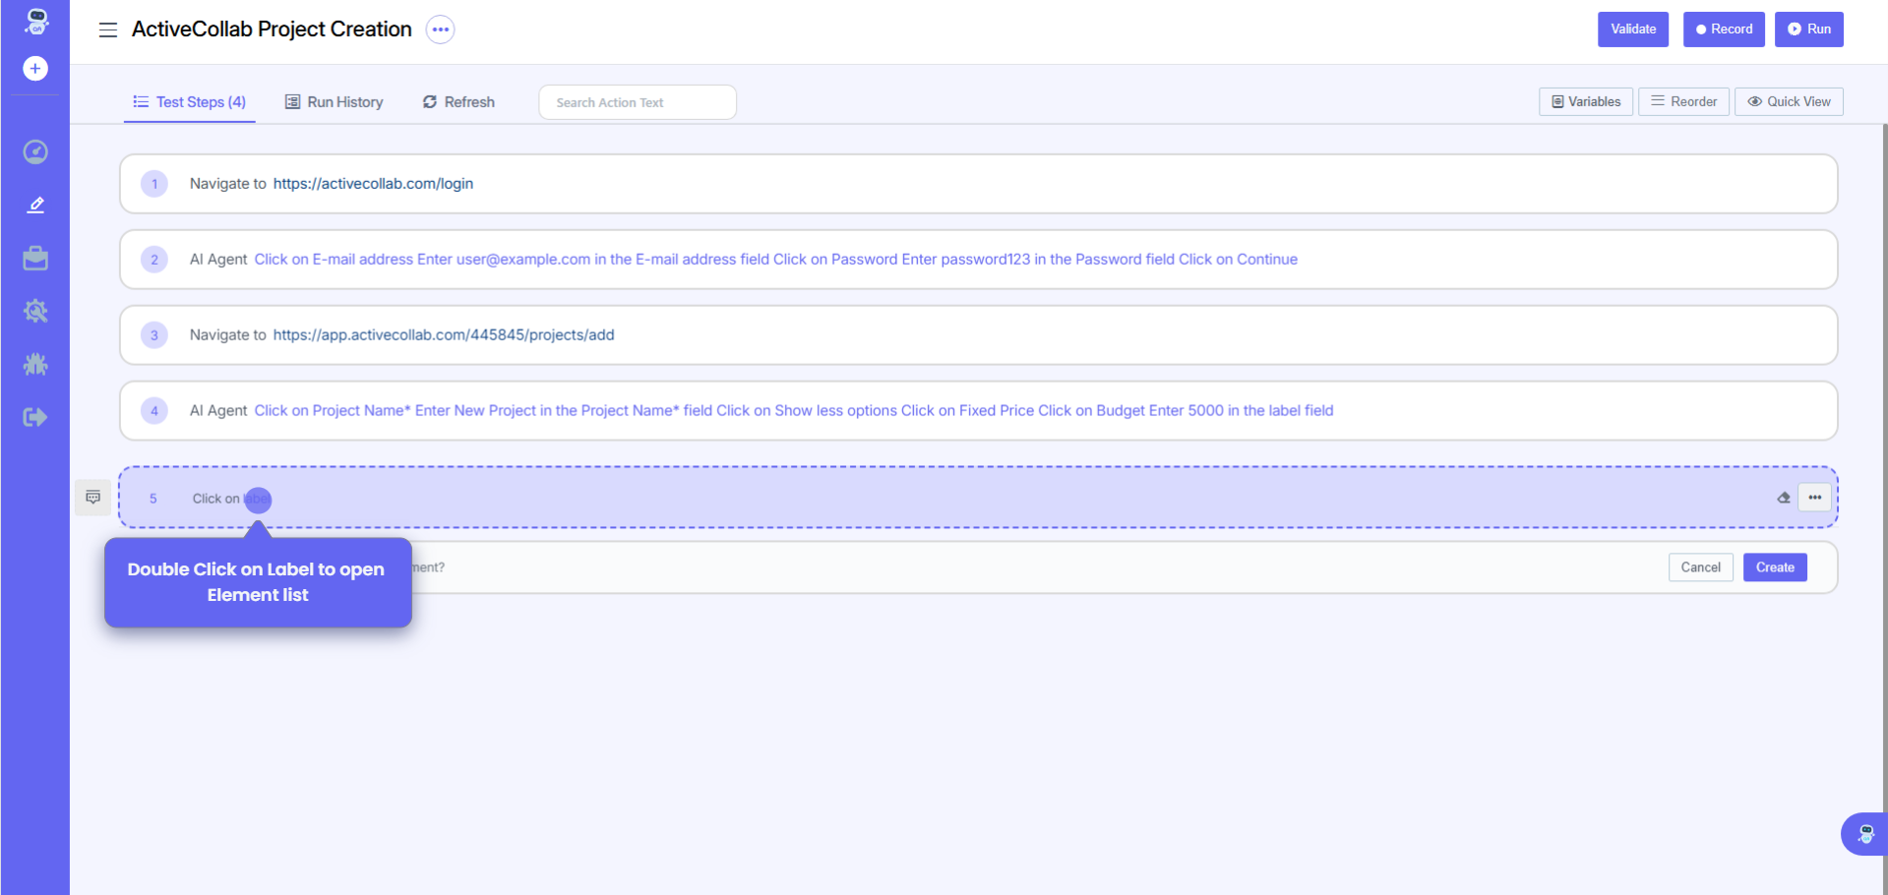The height and width of the screenshot is (895, 1888).
Task: Toggle Quick View with the eye icon
Action: (x=1789, y=101)
